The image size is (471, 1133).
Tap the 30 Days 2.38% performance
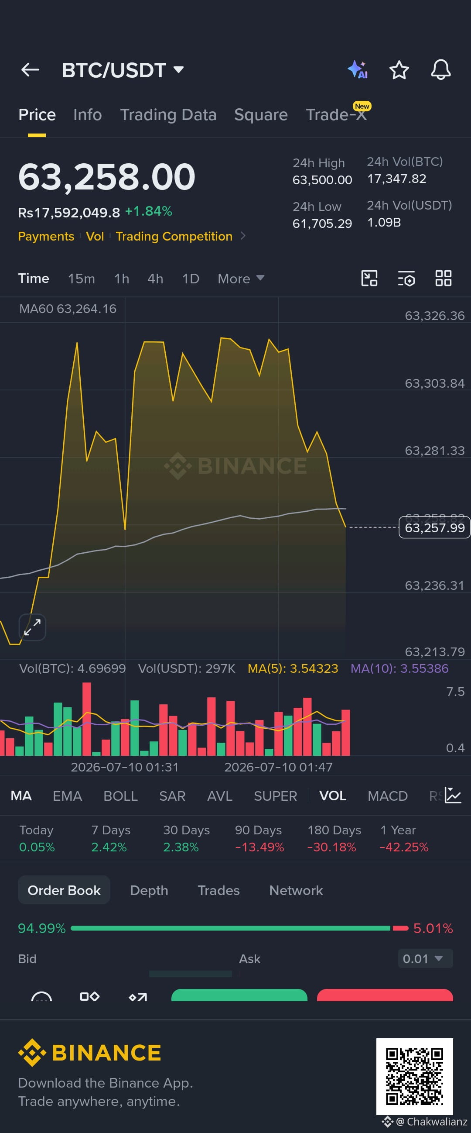[186, 838]
